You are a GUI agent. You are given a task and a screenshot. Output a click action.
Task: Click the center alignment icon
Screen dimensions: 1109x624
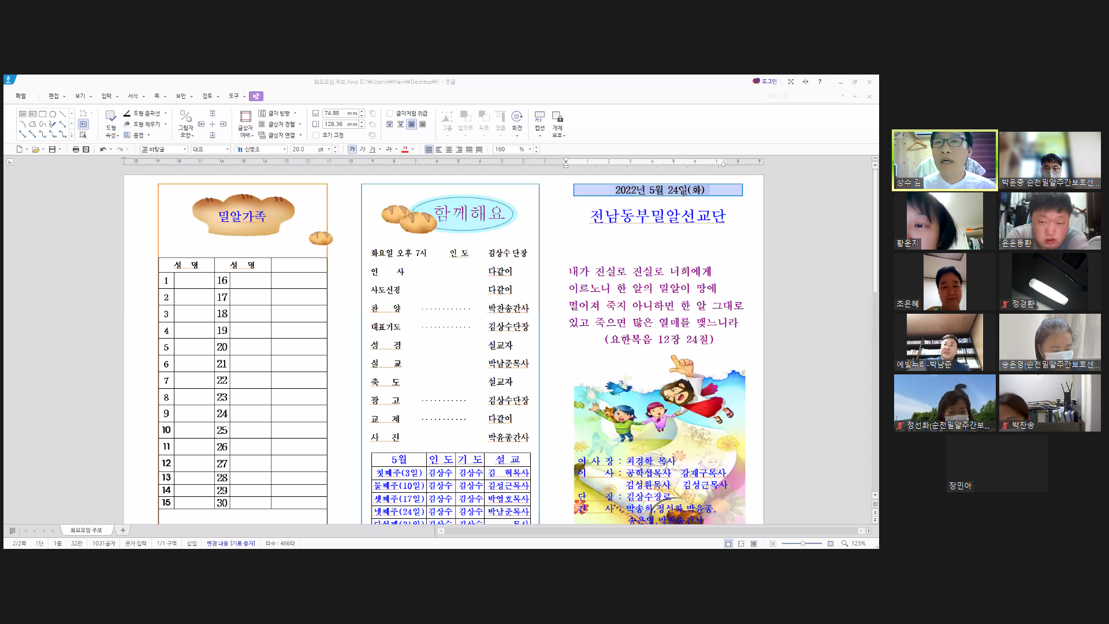pos(449,149)
